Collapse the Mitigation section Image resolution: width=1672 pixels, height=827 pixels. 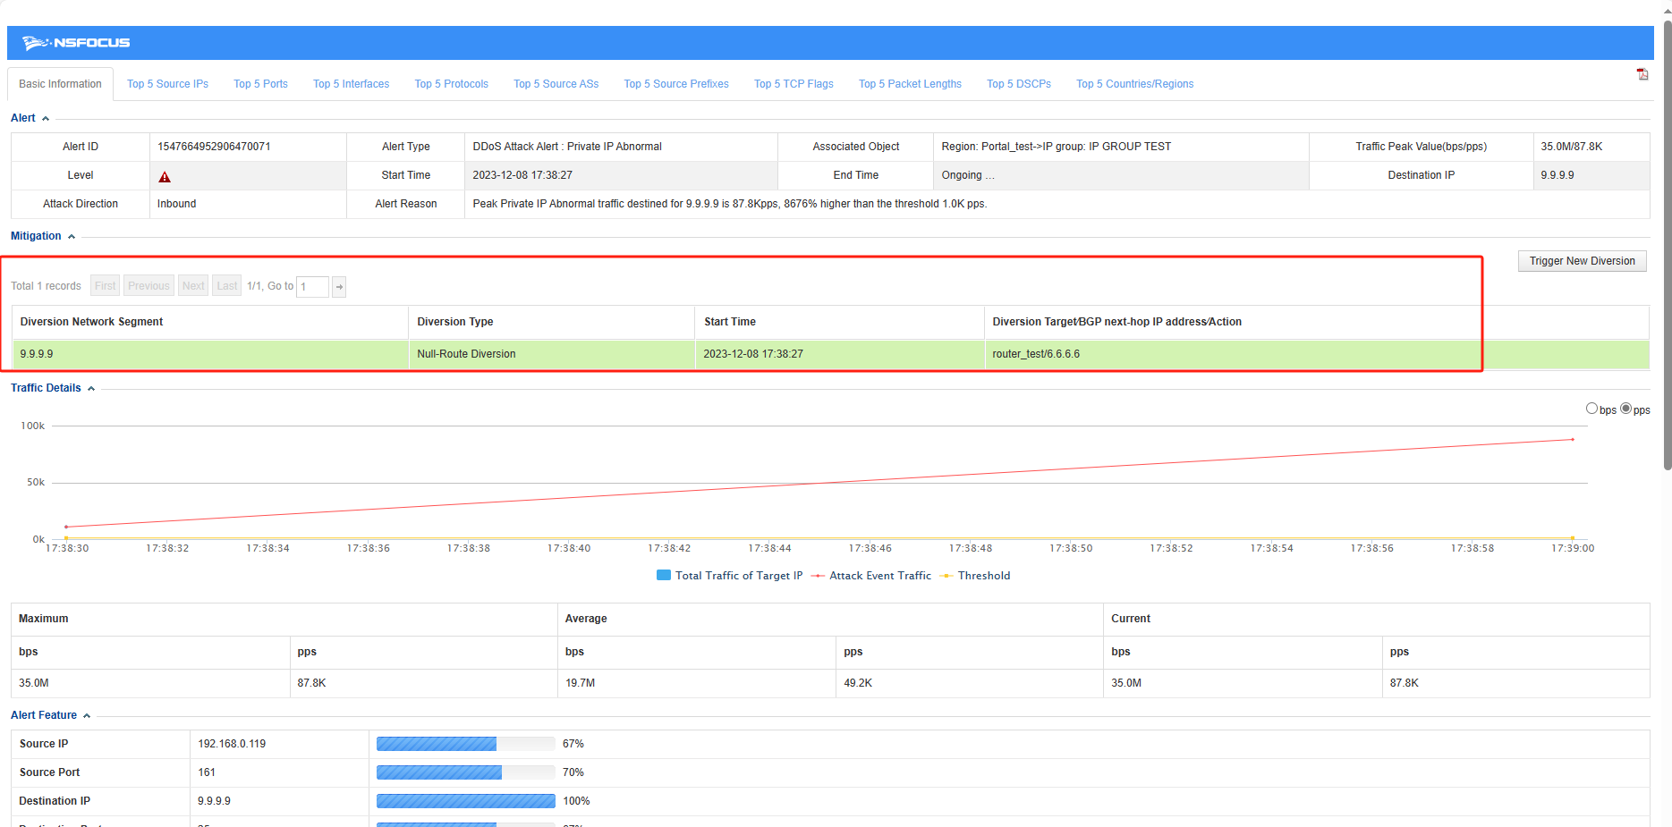[72, 237]
